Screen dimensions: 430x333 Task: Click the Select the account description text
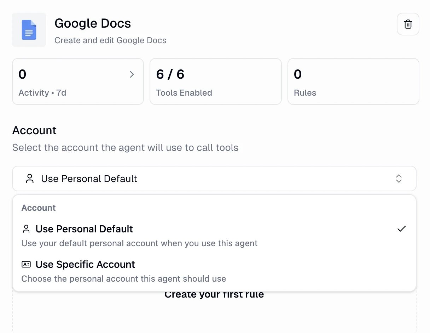click(125, 147)
